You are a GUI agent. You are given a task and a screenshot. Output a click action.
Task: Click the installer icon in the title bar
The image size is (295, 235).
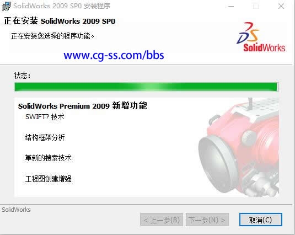pos(6,6)
